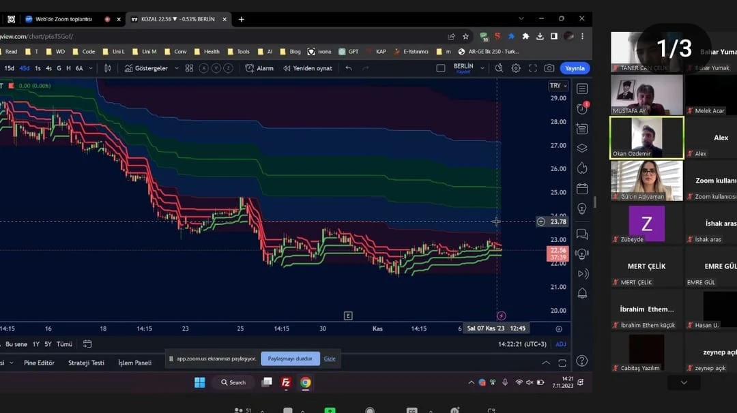
Task: Open the chart settings gear icon
Action: pos(516,68)
